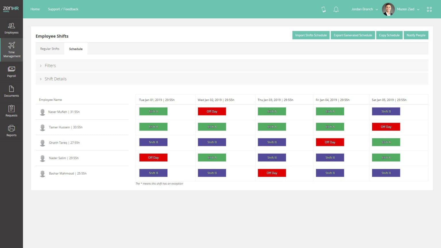Click Nader Salim's red Off Day on Tuesday
Image resolution: width=441 pixels, height=248 pixels.
click(x=153, y=157)
